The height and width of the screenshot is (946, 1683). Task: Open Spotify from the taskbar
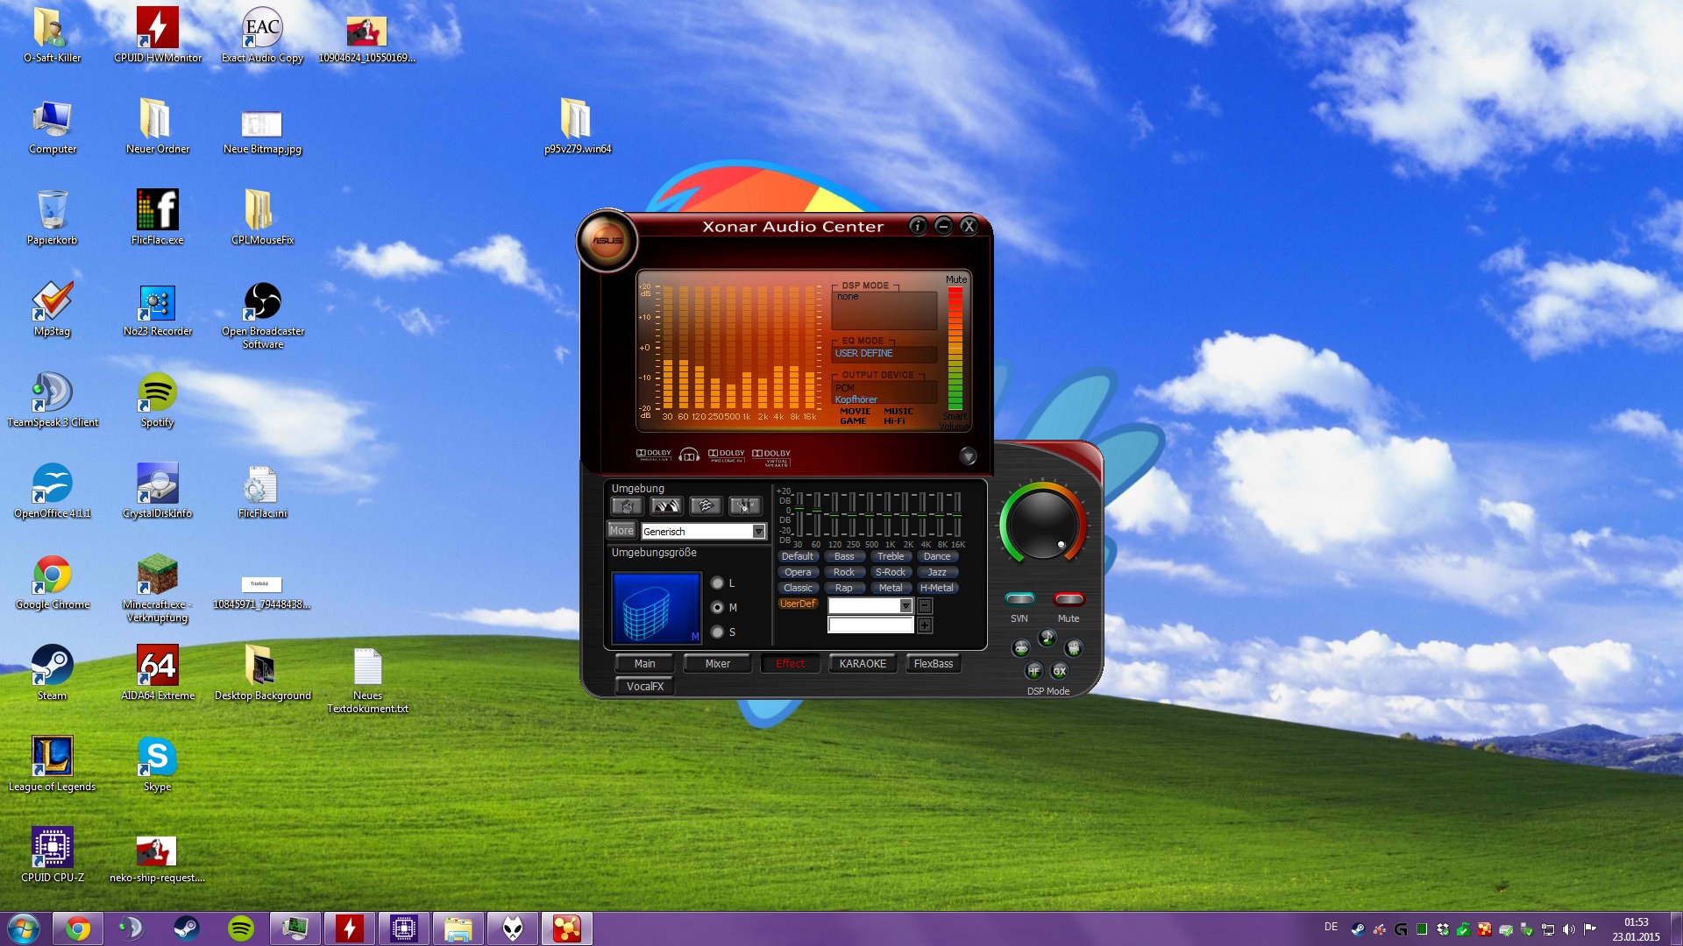point(241,928)
